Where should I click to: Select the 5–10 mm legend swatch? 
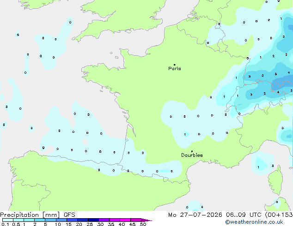pos(50,220)
